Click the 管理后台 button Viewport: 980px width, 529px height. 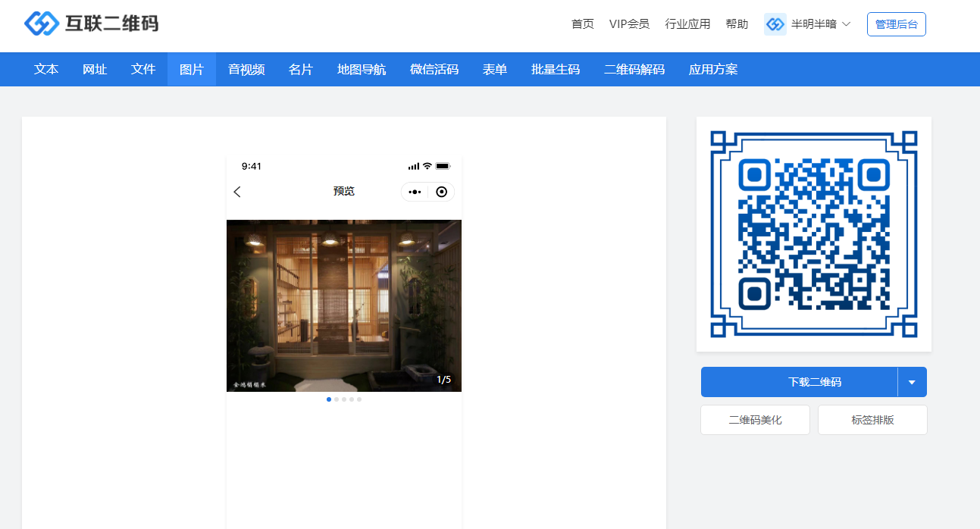896,24
